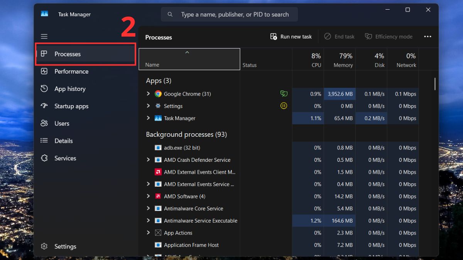Click the adb.exe process icon
The image size is (463, 260).
(x=158, y=148)
